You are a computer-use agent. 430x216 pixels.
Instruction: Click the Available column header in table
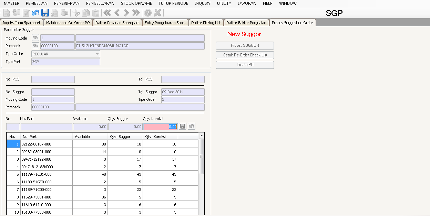(90, 137)
